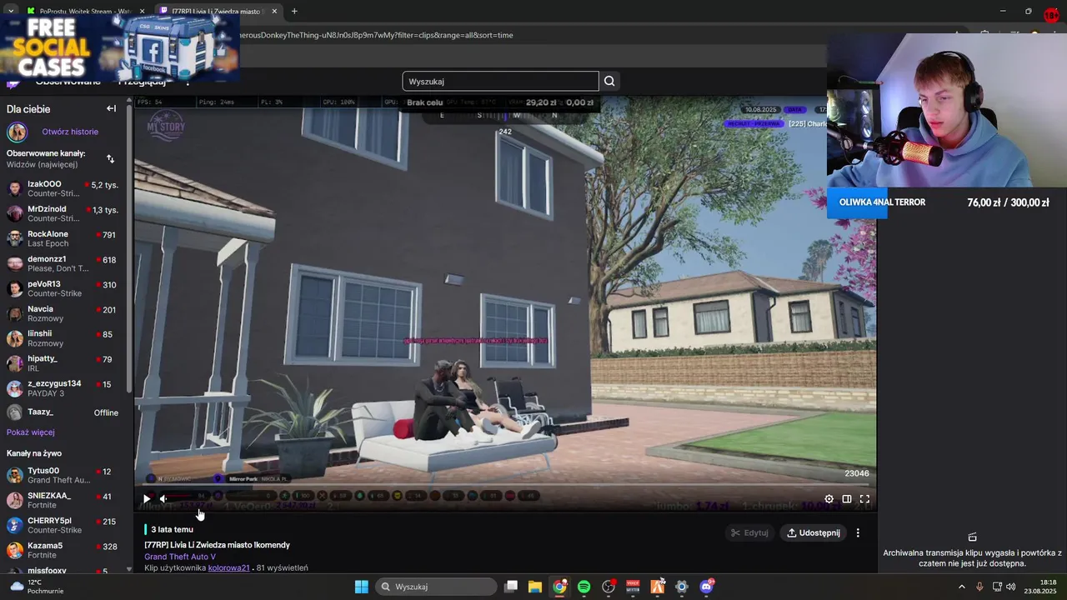Viewport: 1067px width, 600px height.
Task: Open Grand Theft Auto V category link
Action: 180,557
